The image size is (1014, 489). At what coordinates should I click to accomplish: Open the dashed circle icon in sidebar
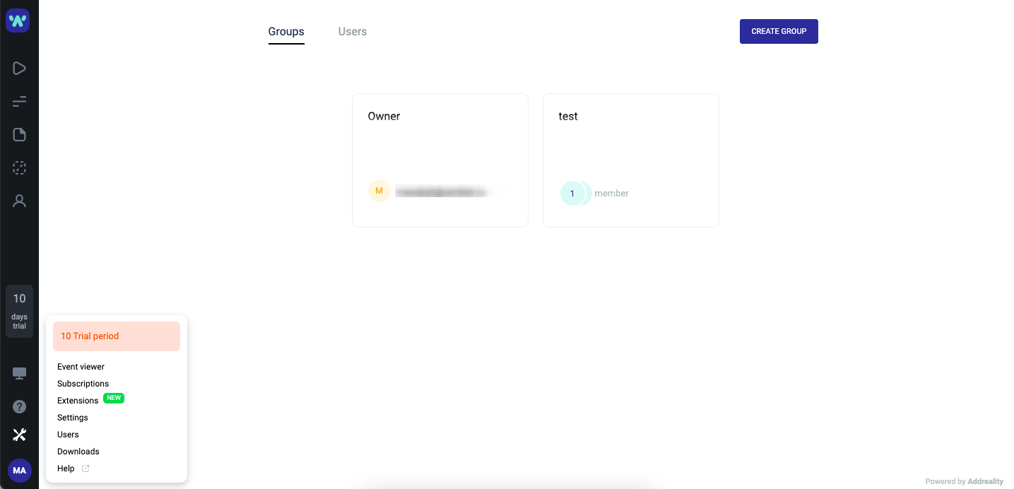(x=19, y=167)
